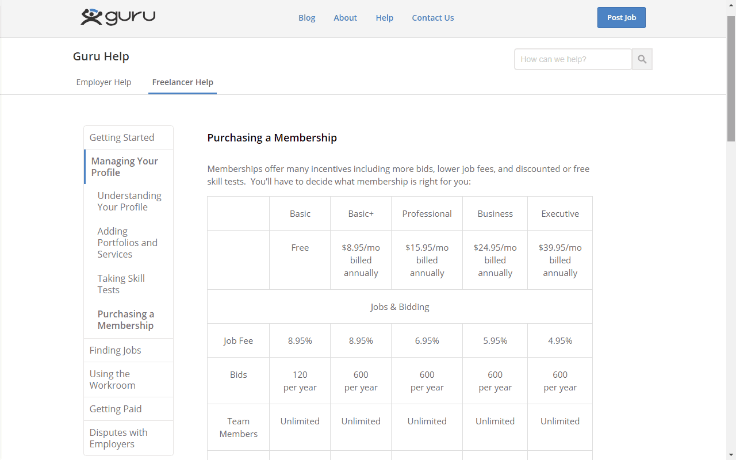Click the 'Free' price cell
736x460 pixels.
click(300, 260)
